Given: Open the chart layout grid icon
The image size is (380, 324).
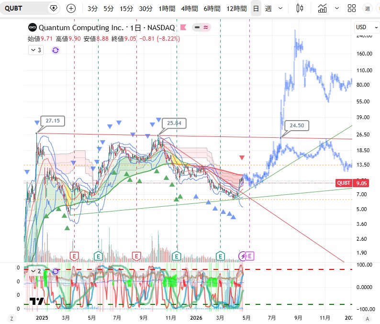Looking at the screenshot, I should pyautogui.click(x=352, y=9).
